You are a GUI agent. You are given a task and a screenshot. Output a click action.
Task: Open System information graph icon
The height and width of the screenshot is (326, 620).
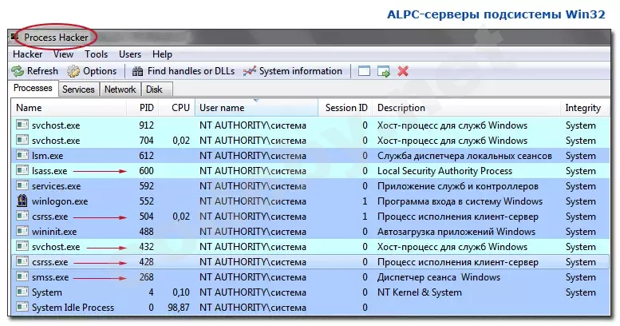click(250, 71)
